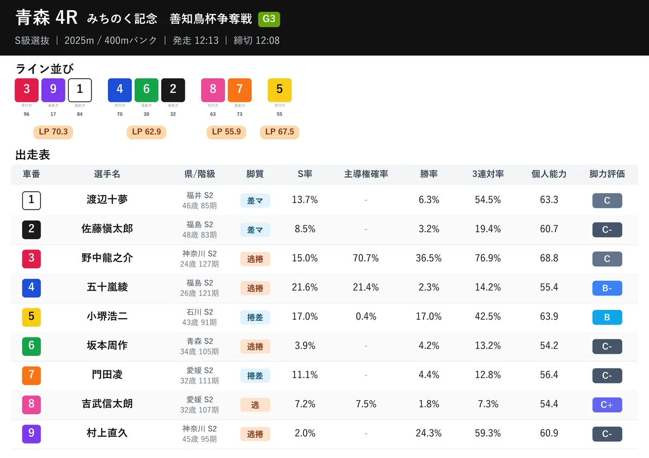
Task: Sort by the 勝率 column header
Action: pos(429,174)
